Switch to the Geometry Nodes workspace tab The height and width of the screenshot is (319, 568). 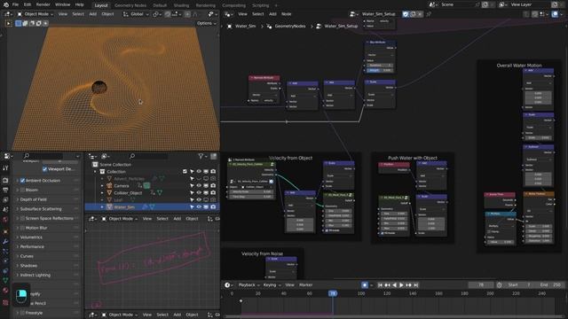(130, 5)
